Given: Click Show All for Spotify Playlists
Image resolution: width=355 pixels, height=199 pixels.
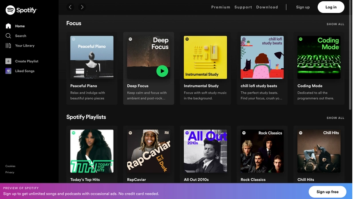Looking at the screenshot, I should 335,118.
